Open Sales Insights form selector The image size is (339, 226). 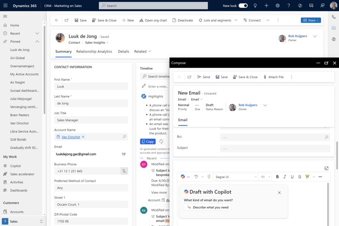pos(97,43)
